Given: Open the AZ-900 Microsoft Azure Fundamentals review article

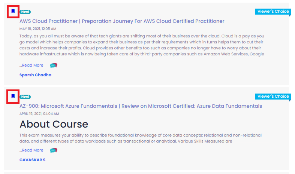Looking at the screenshot, I should coord(141,106).
